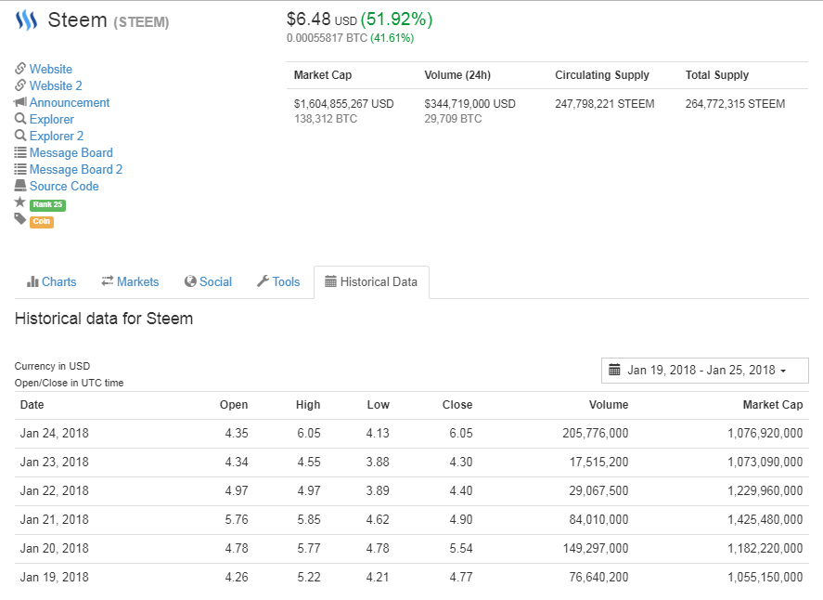Click the caret arrow of the date range selector
Image resolution: width=823 pixels, height=600 pixels.
click(783, 371)
